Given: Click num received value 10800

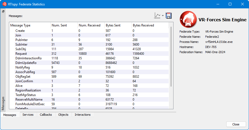Looking at the screenshot, I should click(83, 54).
